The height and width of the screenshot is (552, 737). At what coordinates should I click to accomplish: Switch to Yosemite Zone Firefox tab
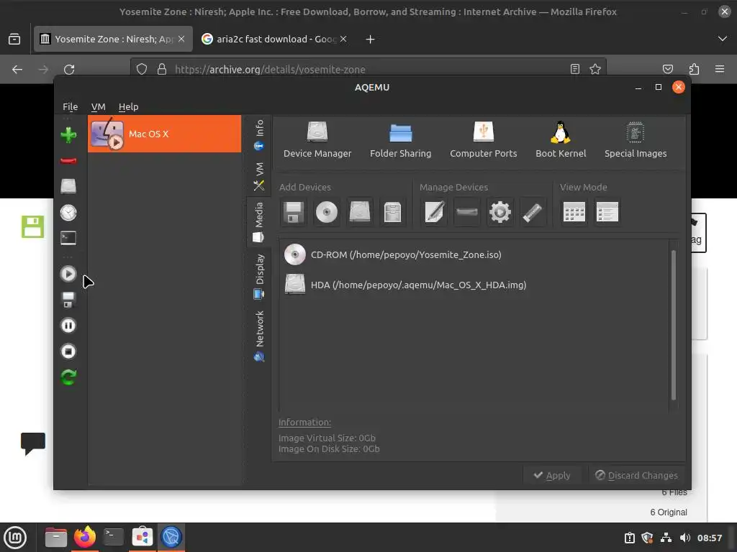pos(113,39)
